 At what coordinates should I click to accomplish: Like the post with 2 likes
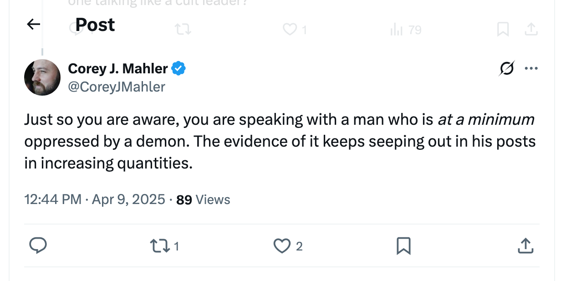click(x=282, y=246)
